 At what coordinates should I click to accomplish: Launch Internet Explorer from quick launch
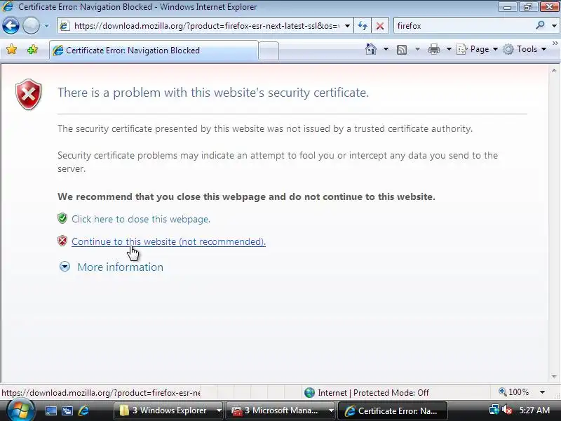coord(84,410)
